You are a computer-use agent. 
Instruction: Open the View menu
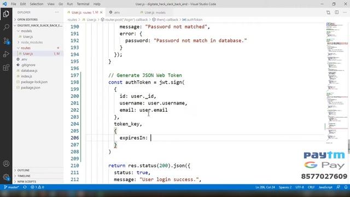click(x=51, y=4)
